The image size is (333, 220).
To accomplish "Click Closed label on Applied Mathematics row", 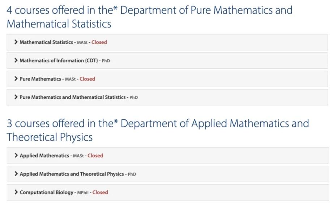I will [95, 156].
